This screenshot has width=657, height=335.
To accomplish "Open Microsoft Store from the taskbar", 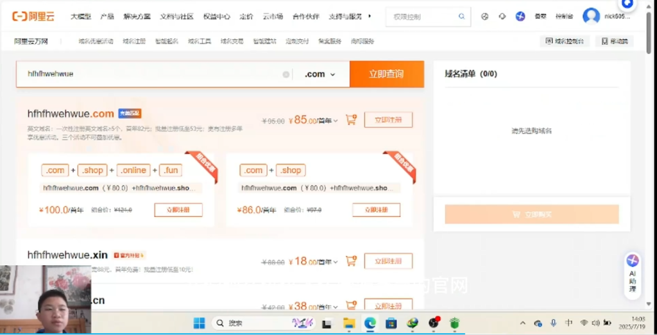I will click(x=391, y=323).
